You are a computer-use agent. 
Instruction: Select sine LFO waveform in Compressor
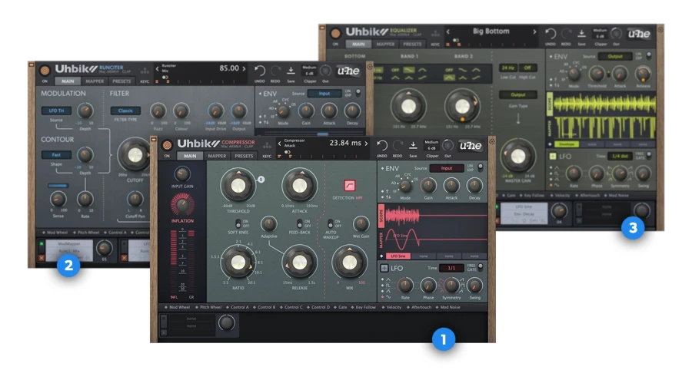388,297
